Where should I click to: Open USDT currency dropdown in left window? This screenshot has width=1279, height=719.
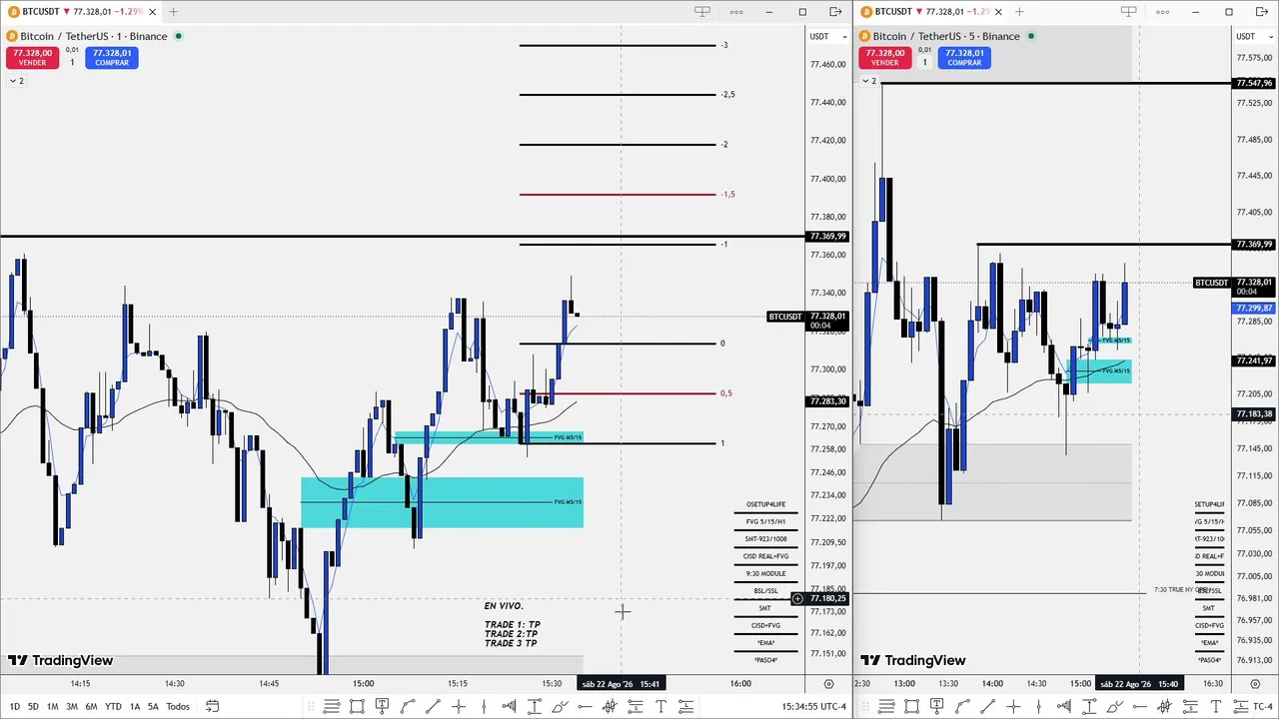click(x=827, y=37)
